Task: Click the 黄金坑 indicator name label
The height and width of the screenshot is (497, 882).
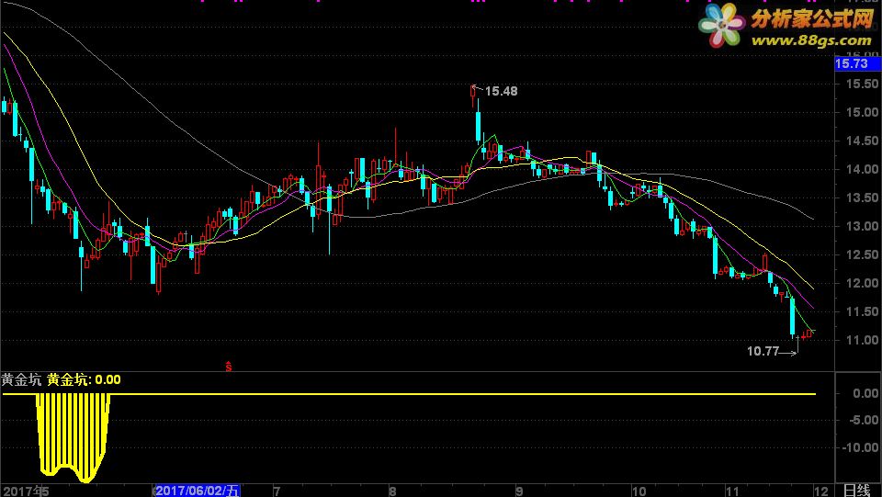Action: point(21,380)
